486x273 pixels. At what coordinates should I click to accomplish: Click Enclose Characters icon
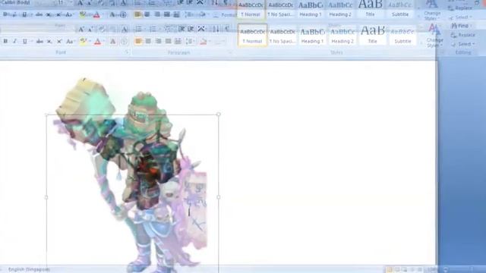tap(124, 41)
